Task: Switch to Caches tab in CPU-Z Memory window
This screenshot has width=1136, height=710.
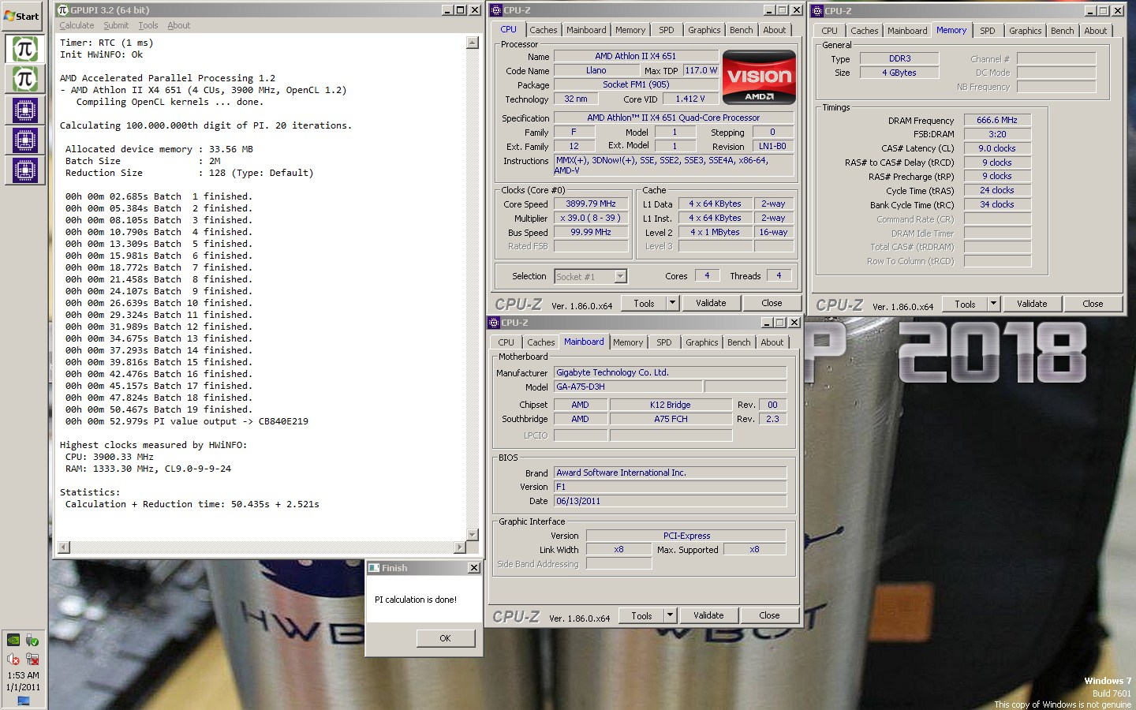Action: (865, 31)
